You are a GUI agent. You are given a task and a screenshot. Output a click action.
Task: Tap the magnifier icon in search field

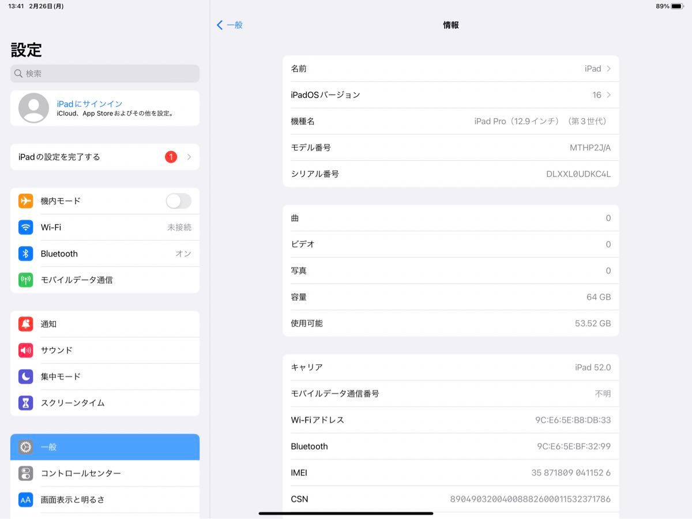click(x=18, y=74)
